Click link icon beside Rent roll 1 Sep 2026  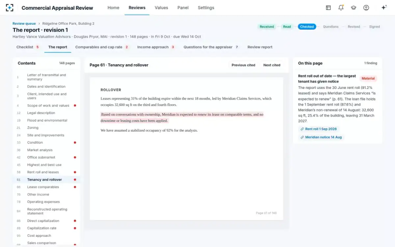pyautogui.click(x=302, y=129)
